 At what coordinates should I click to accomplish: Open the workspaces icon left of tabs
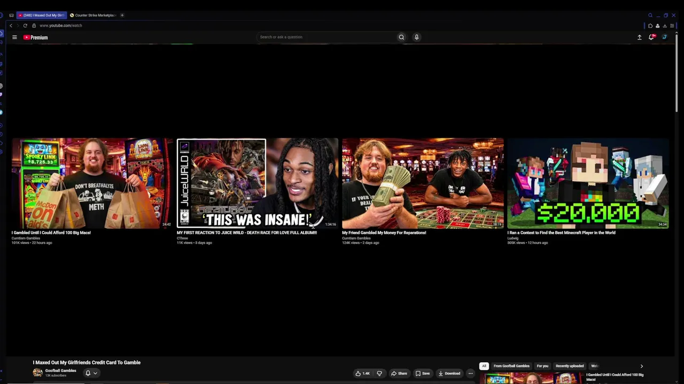[11, 15]
